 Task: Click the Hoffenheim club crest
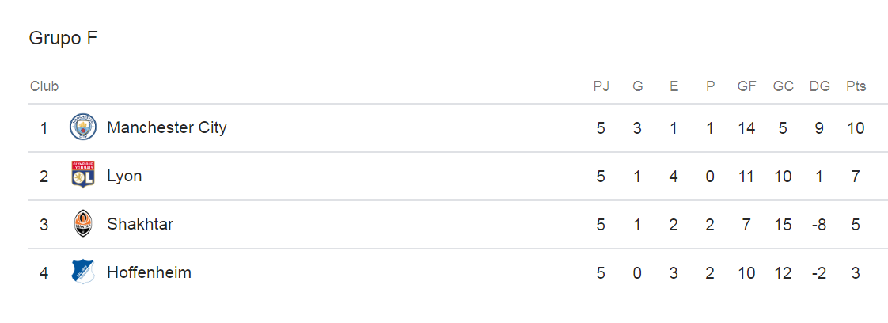[x=82, y=272]
